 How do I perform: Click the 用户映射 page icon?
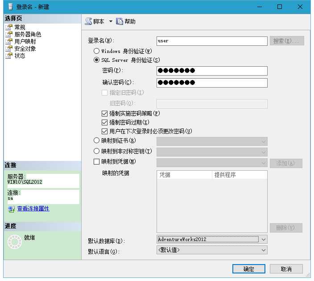[x=9, y=41]
